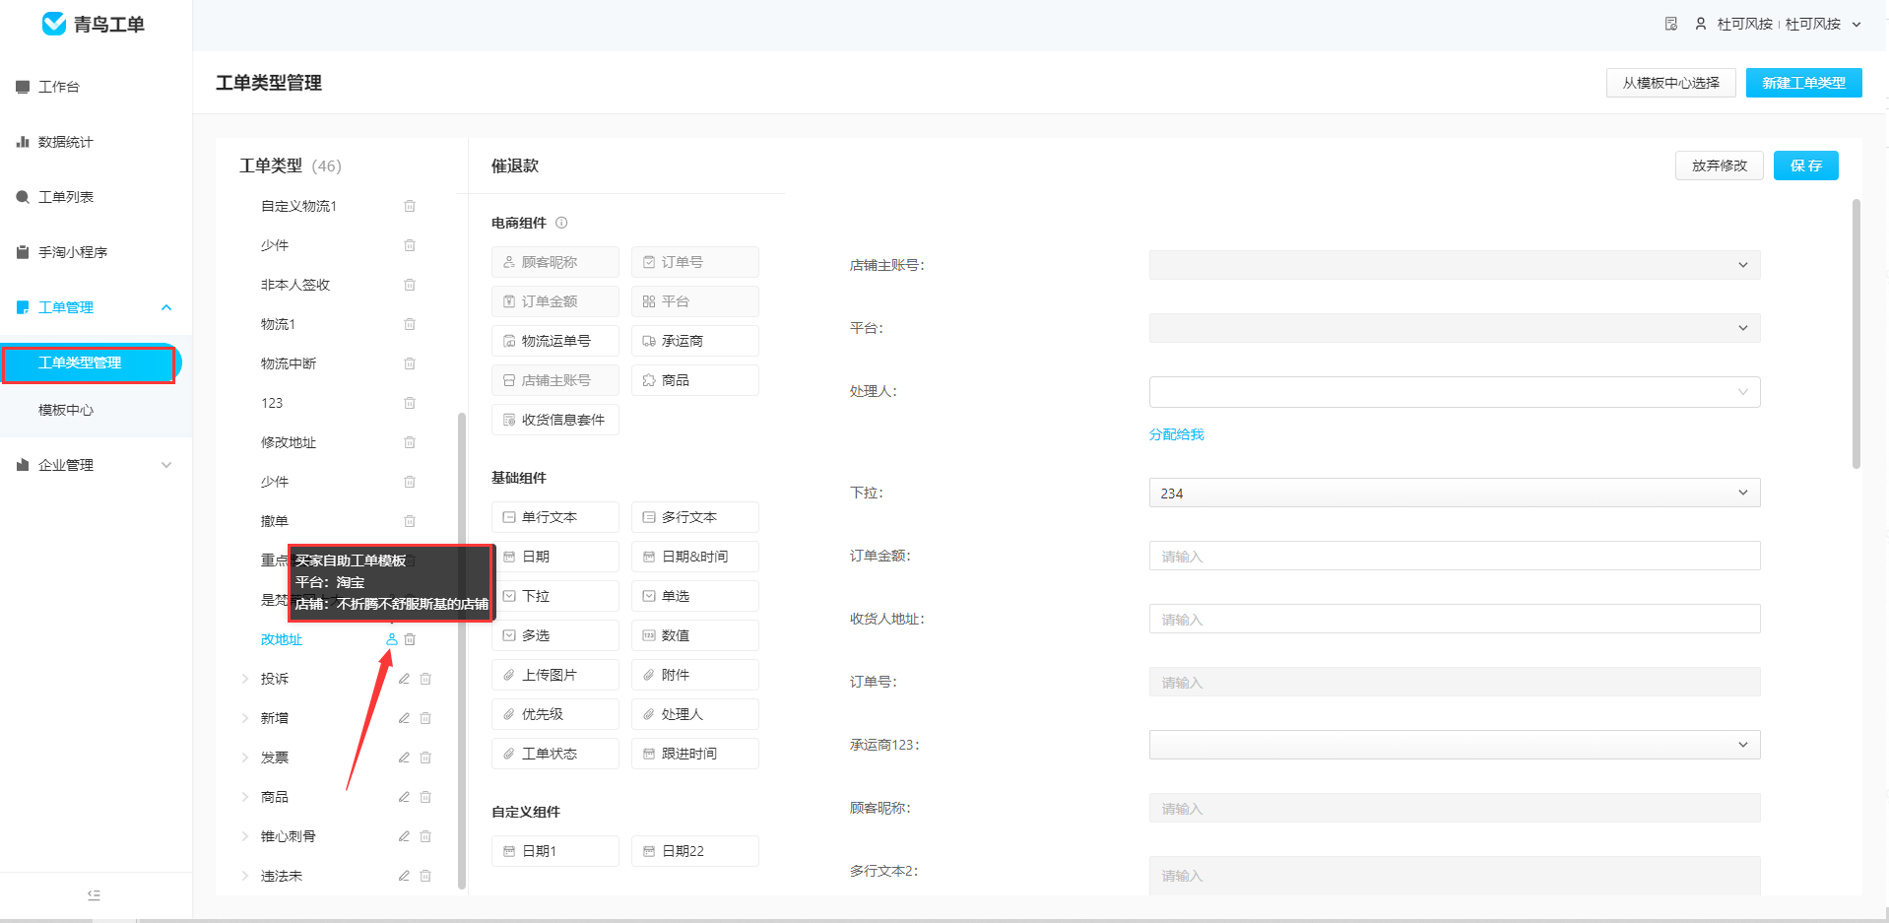
Task: Click the 分配给我 link
Action: [x=1176, y=434]
